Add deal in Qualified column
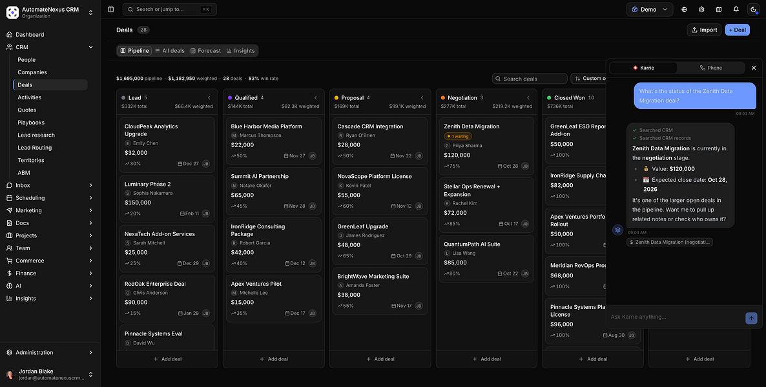 point(274,359)
